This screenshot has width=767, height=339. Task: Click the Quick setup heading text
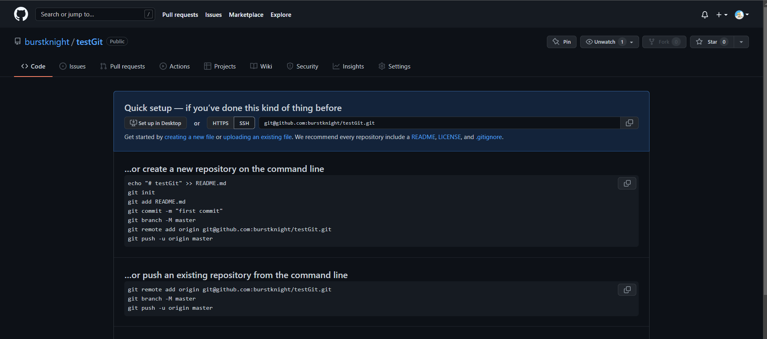[x=233, y=108]
